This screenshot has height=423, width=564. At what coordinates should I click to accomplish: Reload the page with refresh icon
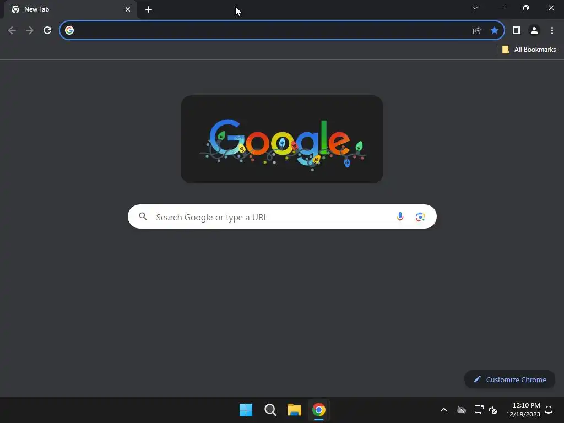(47, 31)
